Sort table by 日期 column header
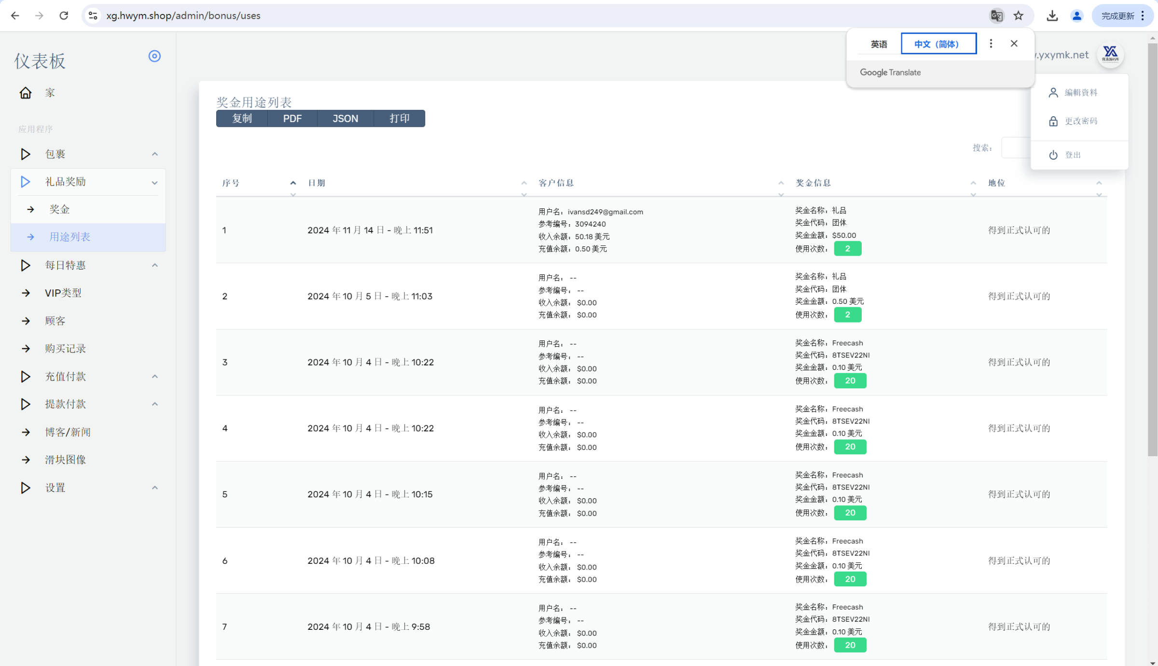1158x666 pixels. 317,183
